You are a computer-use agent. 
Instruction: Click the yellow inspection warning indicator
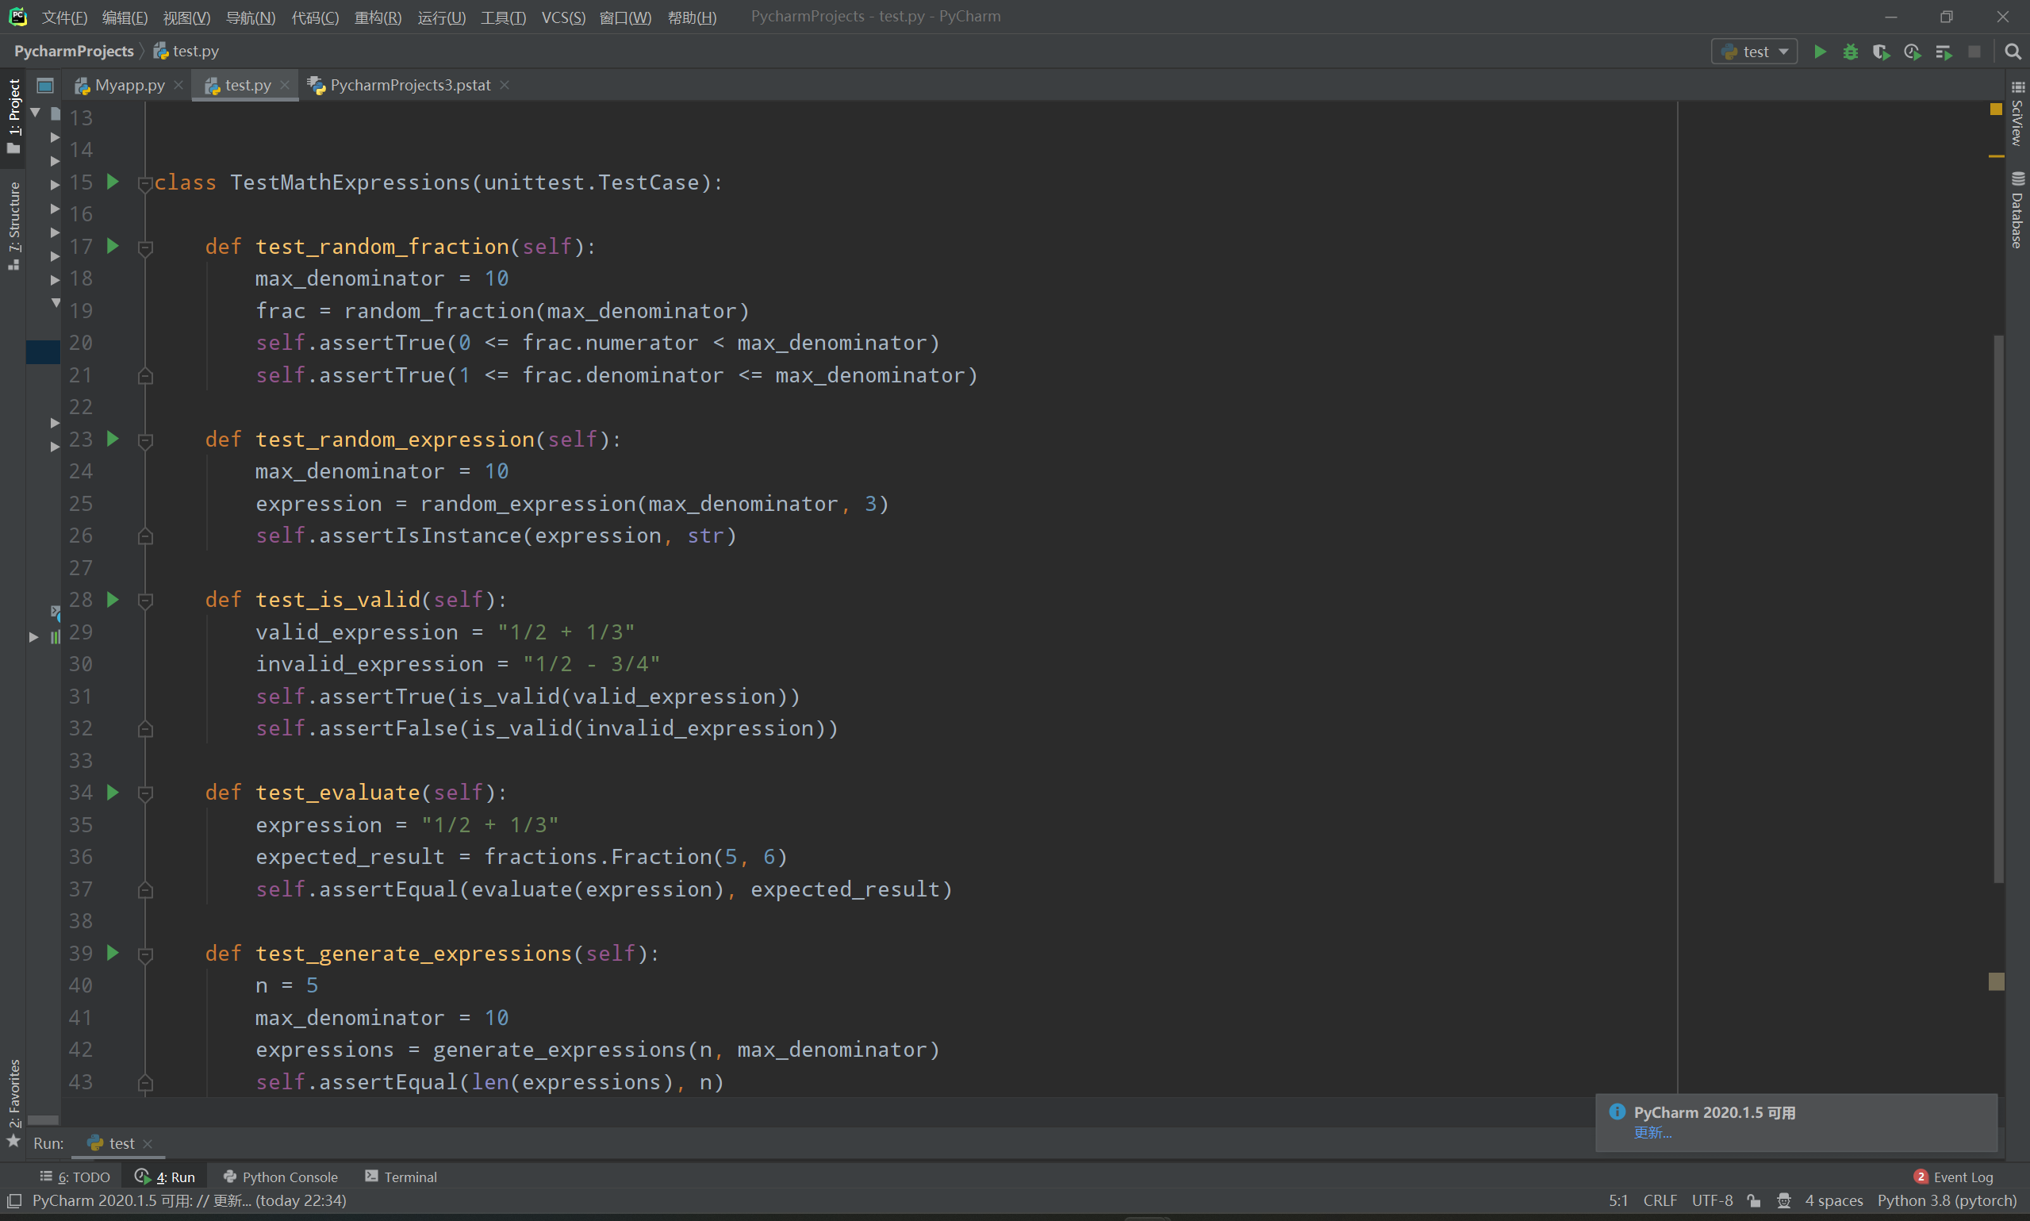[x=1996, y=109]
